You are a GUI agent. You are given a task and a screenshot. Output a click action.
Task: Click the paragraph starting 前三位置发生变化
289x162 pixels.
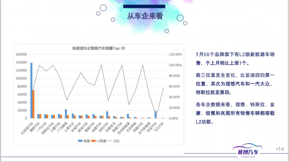(235, 84)
